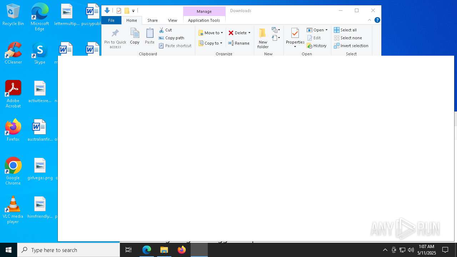Click New folder quick access toolbar icon
Screen dimensions: 457x257
pyautogui.click(x=127, y=11)
